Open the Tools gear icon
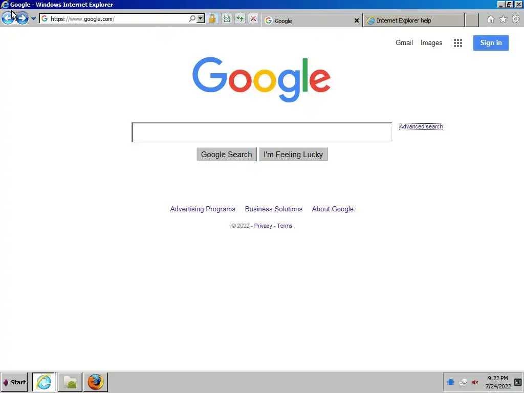This screenshot has height=393, width=524. pos(516,19)
